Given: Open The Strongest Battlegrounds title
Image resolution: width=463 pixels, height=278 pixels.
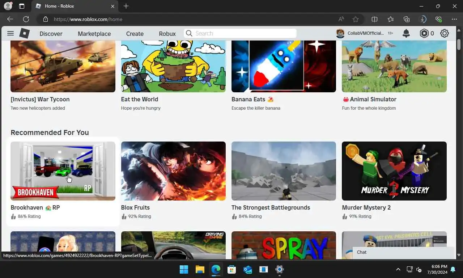Looking at the screenshot, I should (x=271, y=207).
